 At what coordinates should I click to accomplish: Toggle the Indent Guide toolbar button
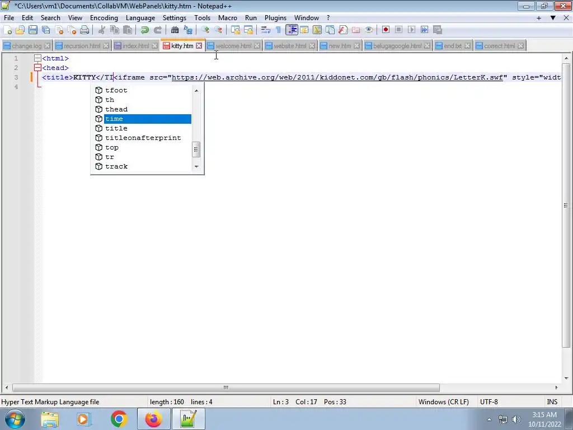(x=292, y=30)
